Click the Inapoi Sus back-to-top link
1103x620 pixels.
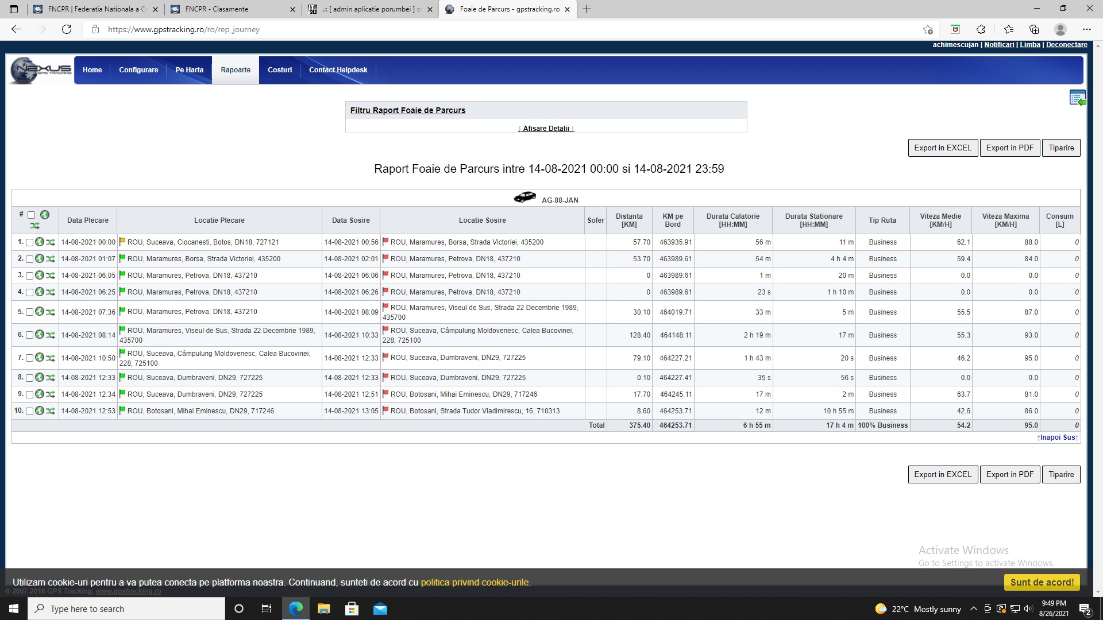click(1058, 437)
